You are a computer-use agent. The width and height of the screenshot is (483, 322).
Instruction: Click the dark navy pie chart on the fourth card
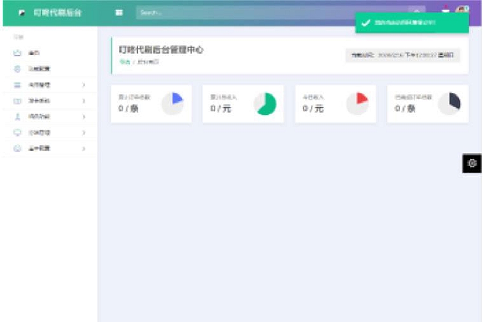point(449,104)
